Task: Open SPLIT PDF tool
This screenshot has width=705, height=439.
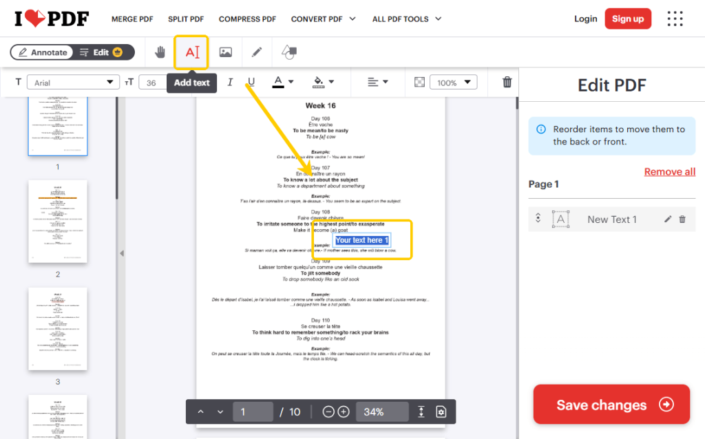Action: (x=186, y=19)
